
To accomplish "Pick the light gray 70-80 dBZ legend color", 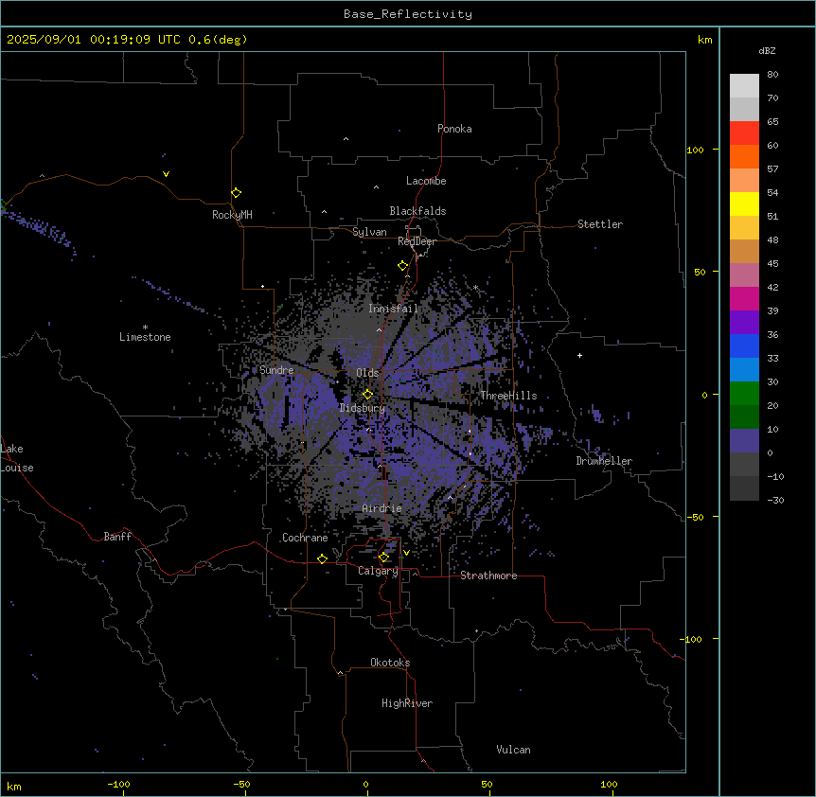I will click(x=744, y=85).
